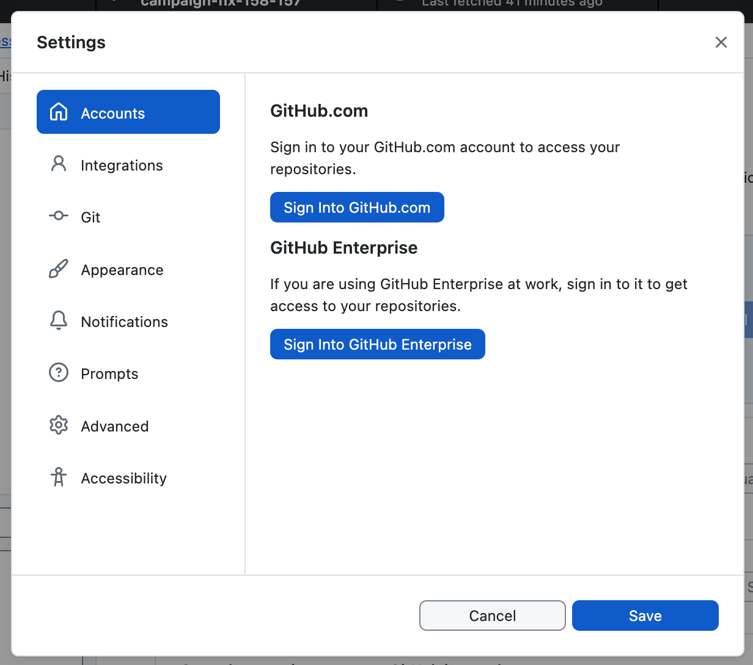The width and height of the screenshot is (753, 665).
Task: Select the Accessibility settings section
Action: tap(123, 479)
